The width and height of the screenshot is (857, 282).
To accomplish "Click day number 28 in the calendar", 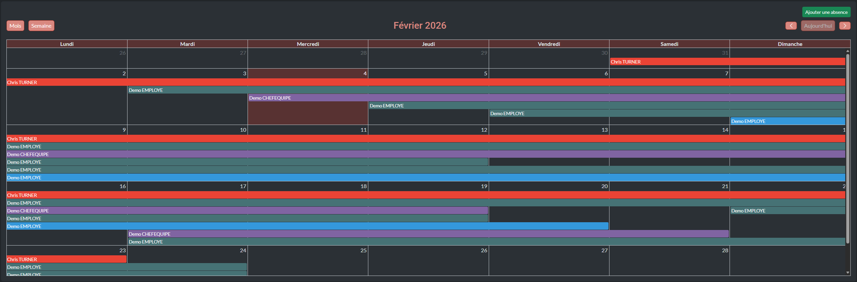I will point(725,251).
